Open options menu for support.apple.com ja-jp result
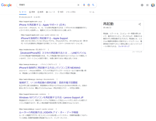This screenshot has width=156, height=121. (45, 22)
